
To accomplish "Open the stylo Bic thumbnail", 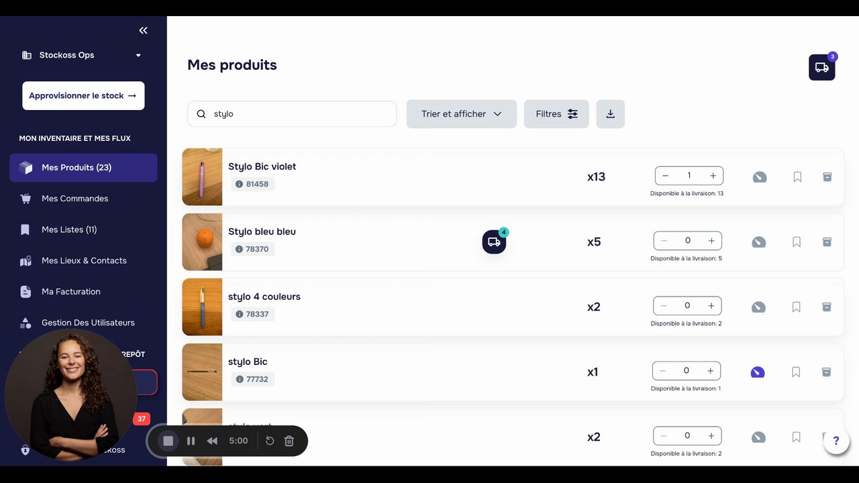I will (202, 372).
